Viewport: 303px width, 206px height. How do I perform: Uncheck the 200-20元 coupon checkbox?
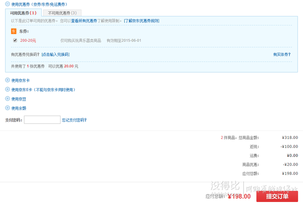click(x=15, y=40)
